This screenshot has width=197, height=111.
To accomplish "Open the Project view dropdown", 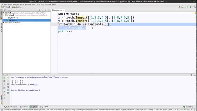I will tap(10, 10).
